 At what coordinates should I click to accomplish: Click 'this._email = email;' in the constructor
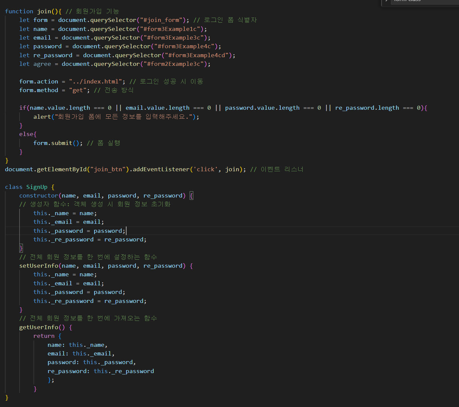pyautogui.click(x=69, y=222)
